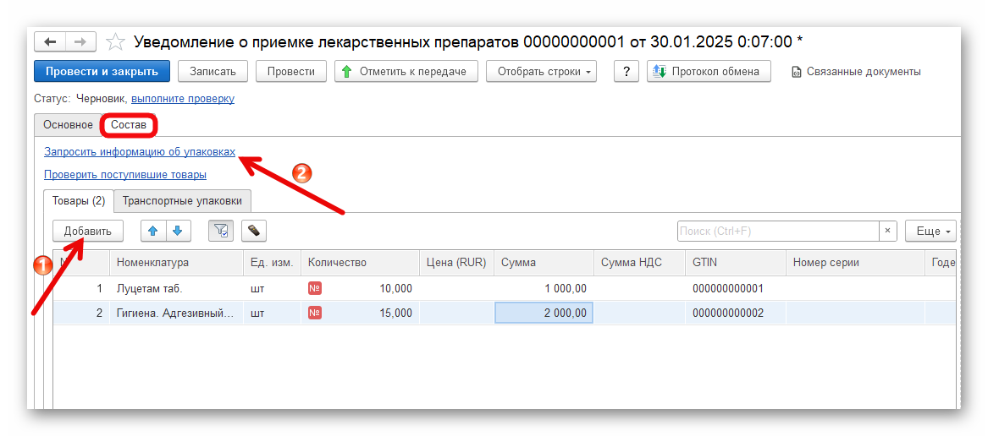Click Запросить информацию об упаковках link
Screen dimensions: 988x436
pyautogui.click(x=140, y=151)
